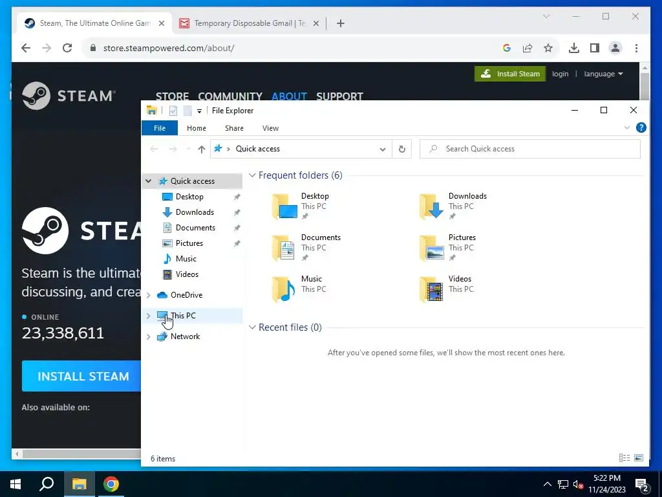Open File Explorer Help icon
Screen dimensions: 662x497
click(x=641, y=127)
